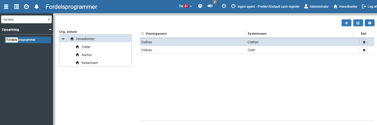Delete the row with Systemnavn Clothes
377x125 pixels.
(364, 42)
